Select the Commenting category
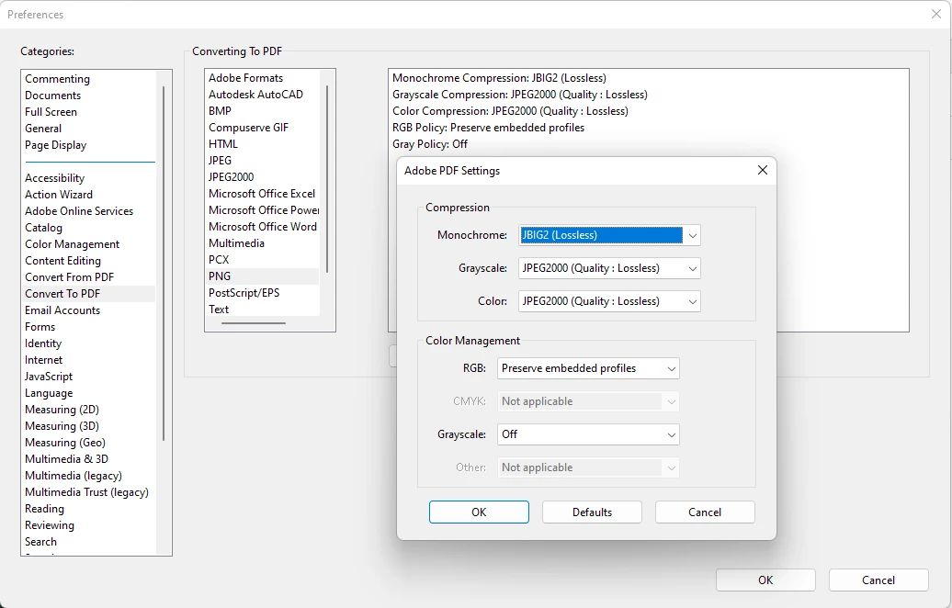Viewport: 952px width, 608px height. coord(57,79)
